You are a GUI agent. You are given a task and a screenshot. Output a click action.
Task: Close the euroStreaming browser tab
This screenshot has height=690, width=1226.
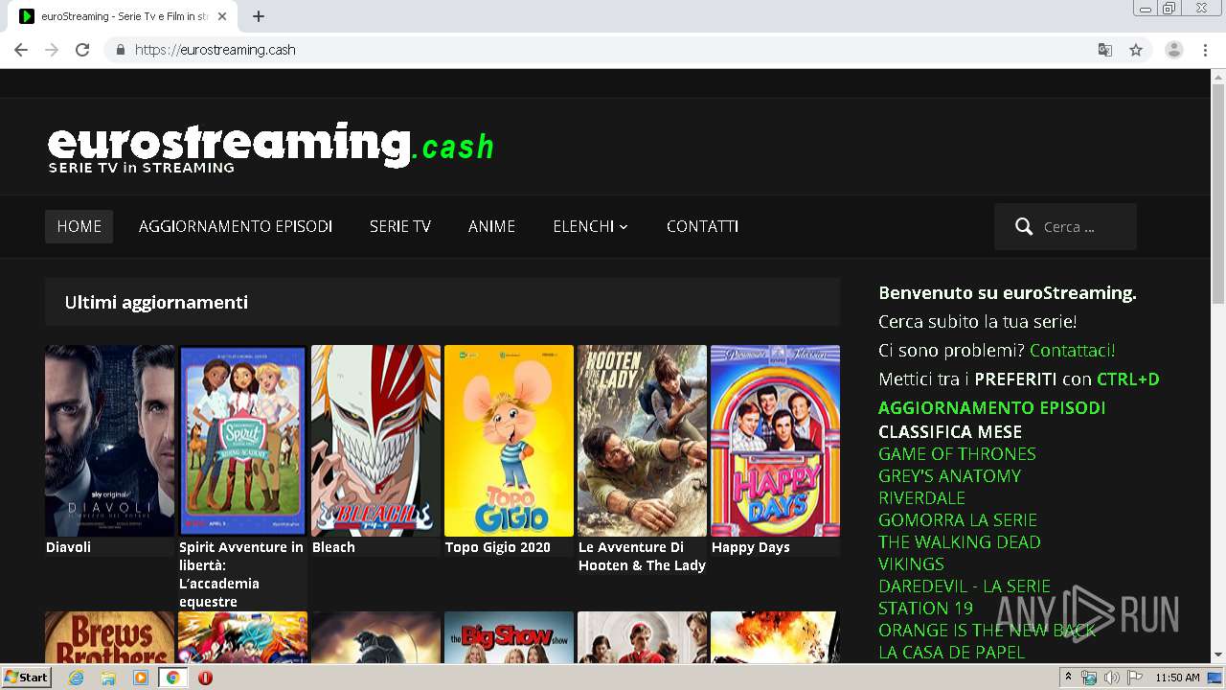(222, 16)
